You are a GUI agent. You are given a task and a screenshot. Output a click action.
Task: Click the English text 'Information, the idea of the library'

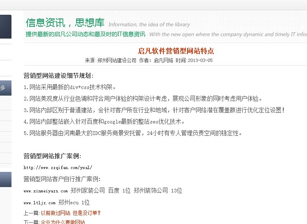[149, 25]
